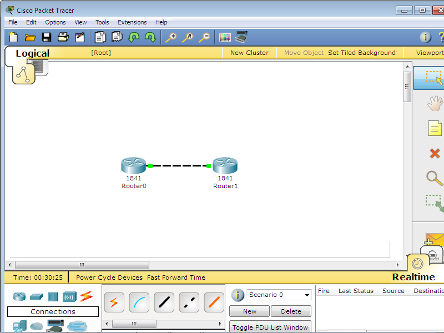This screenshot has width=444, height=333.
Task: Click the New scenario button
Action: [x=249, y=311]
